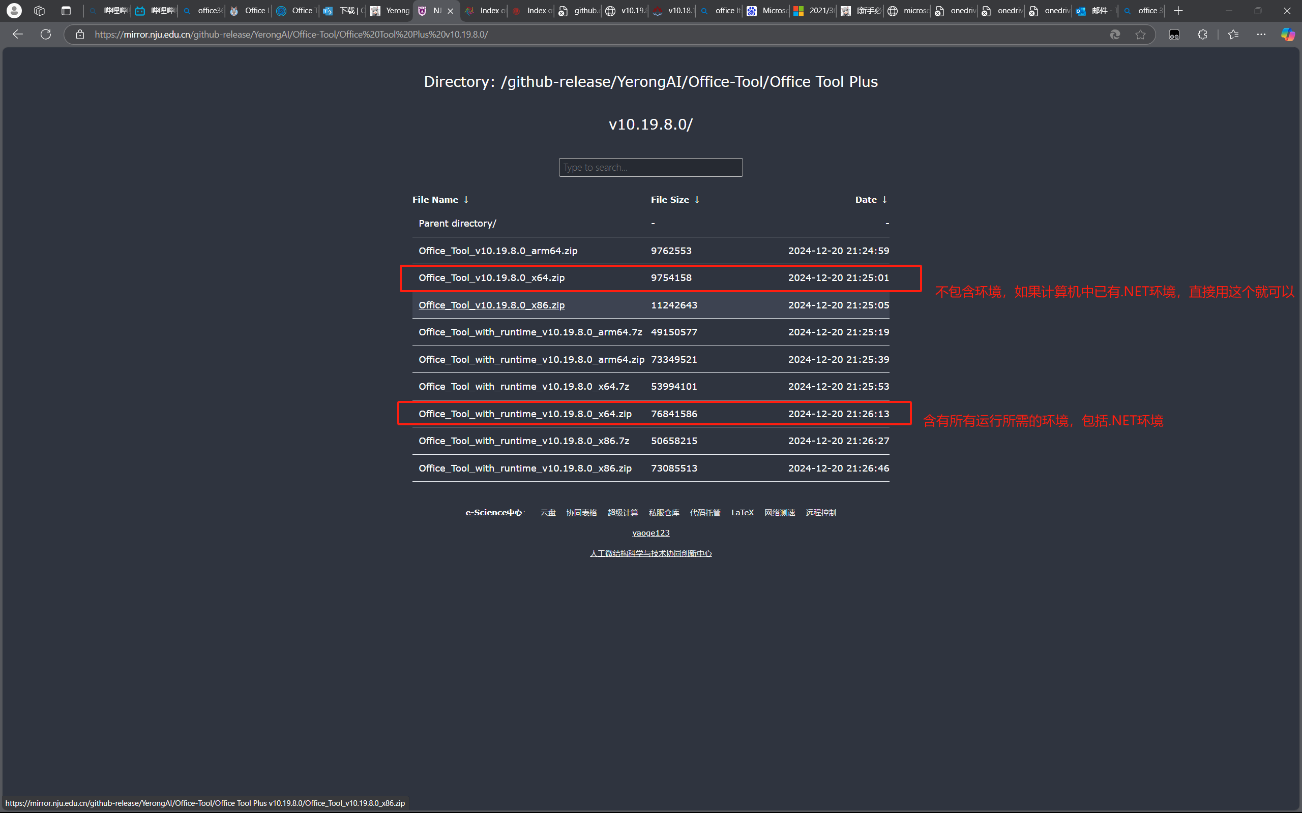Download Office_Tool_v10.19.8.0_x64.zip
1302x813 pixels.
[x=491, y=278]
